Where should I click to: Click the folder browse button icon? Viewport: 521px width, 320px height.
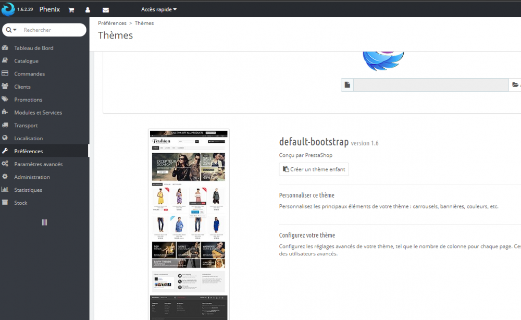[x=515, y=85]
